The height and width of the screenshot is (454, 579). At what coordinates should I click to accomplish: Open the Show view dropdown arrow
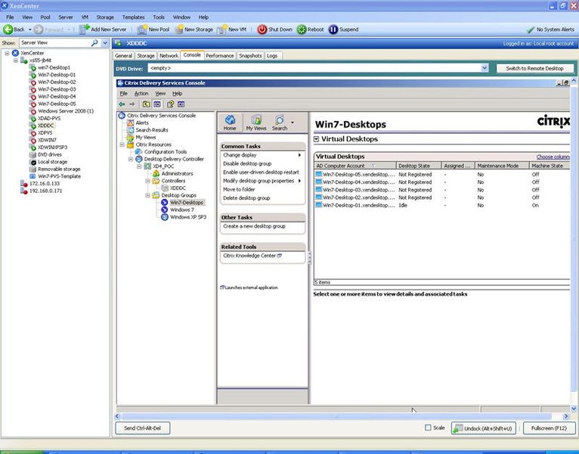[105, 43]
